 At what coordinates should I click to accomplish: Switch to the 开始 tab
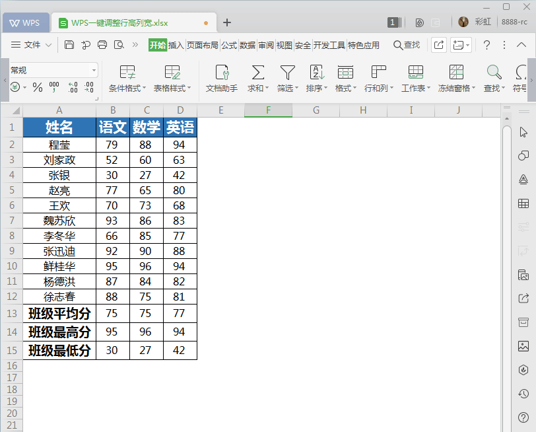pyautogui.click(x=158, y=45)
